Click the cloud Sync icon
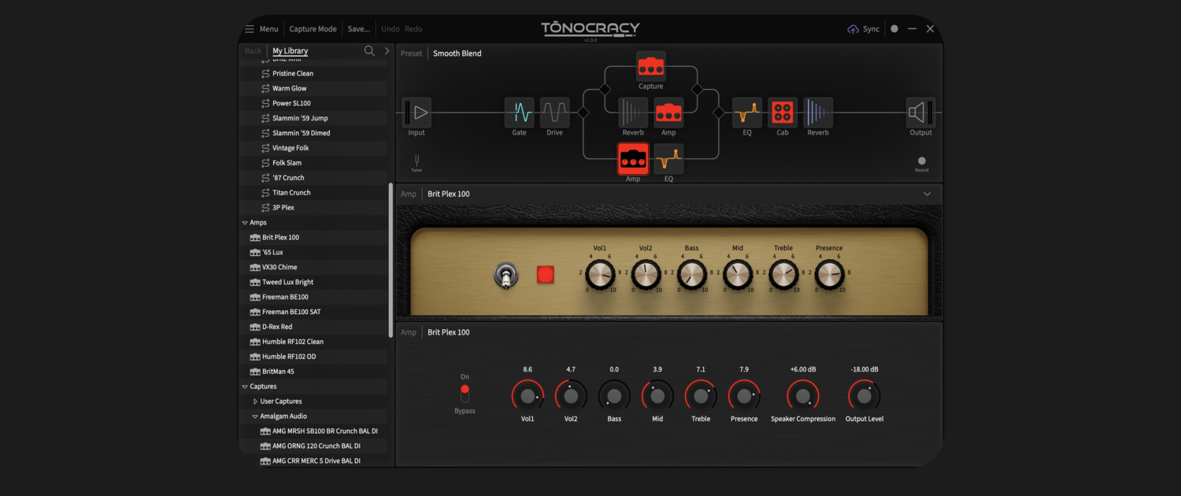1181x496 pixels. click(x=853, y=29)
